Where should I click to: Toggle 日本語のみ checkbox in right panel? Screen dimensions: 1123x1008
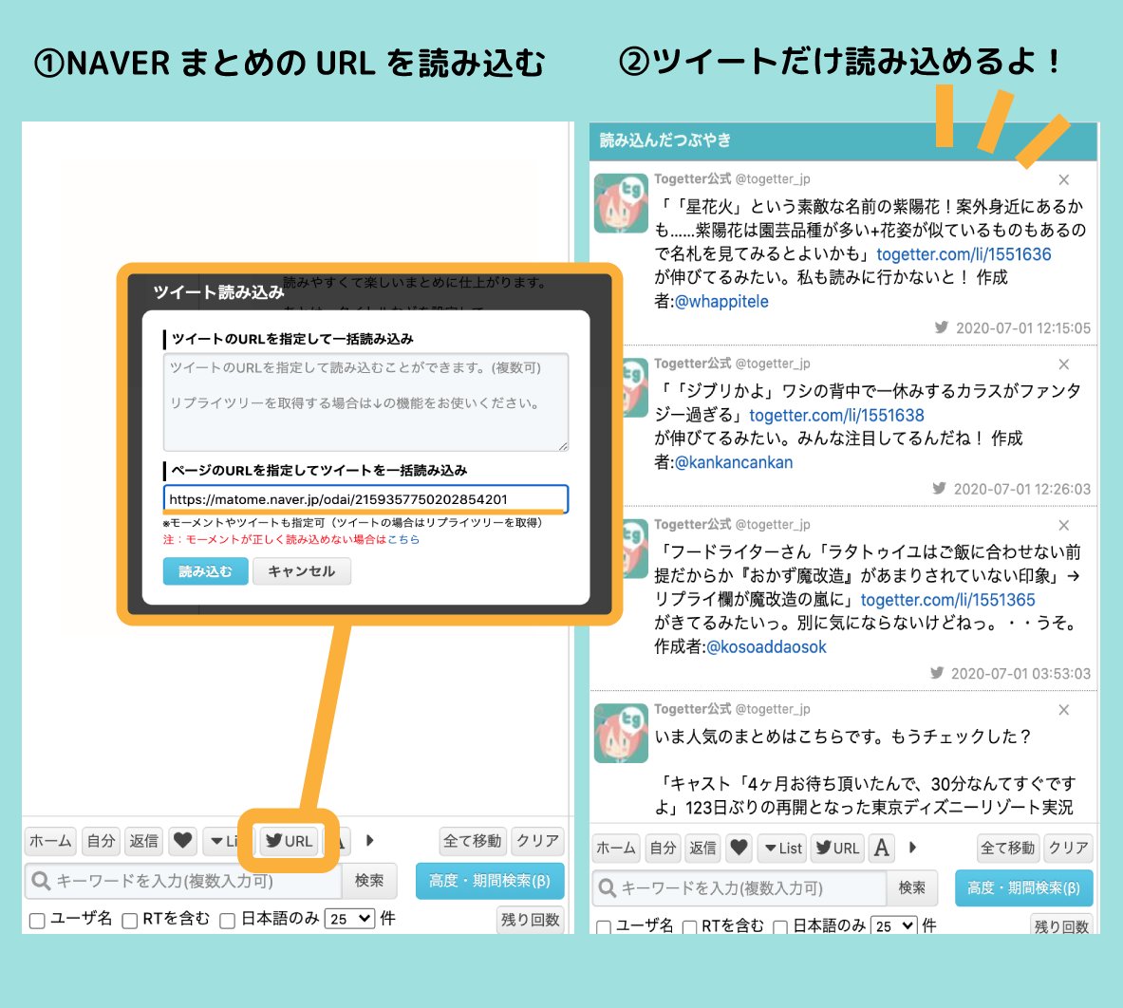(x=780, y=927)
